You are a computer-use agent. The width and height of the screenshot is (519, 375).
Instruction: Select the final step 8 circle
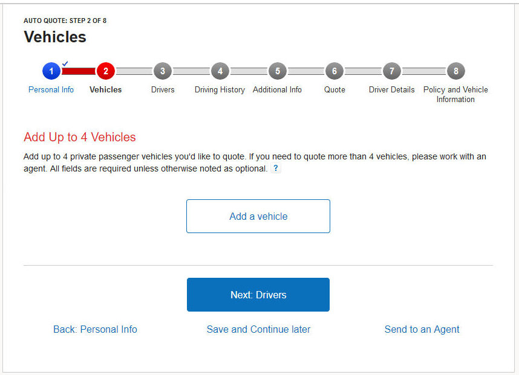455,71
